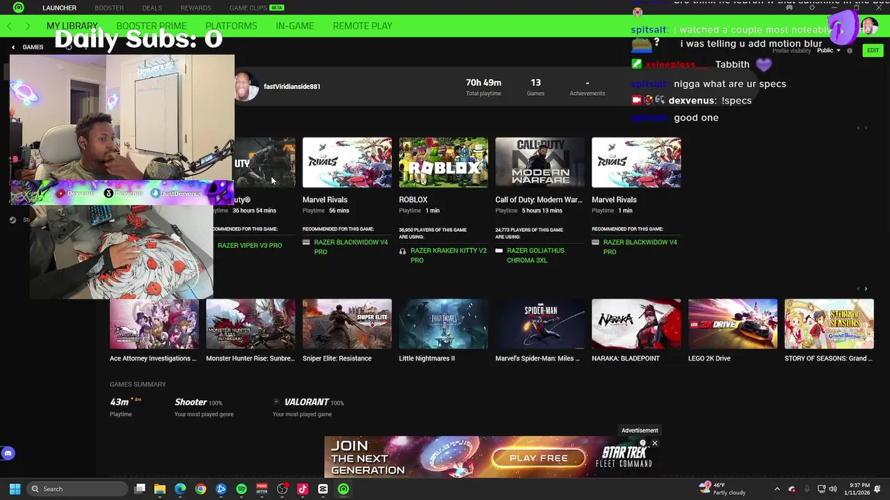
Task: Click username fastViridianside881
Action: [x=292, y=87]
